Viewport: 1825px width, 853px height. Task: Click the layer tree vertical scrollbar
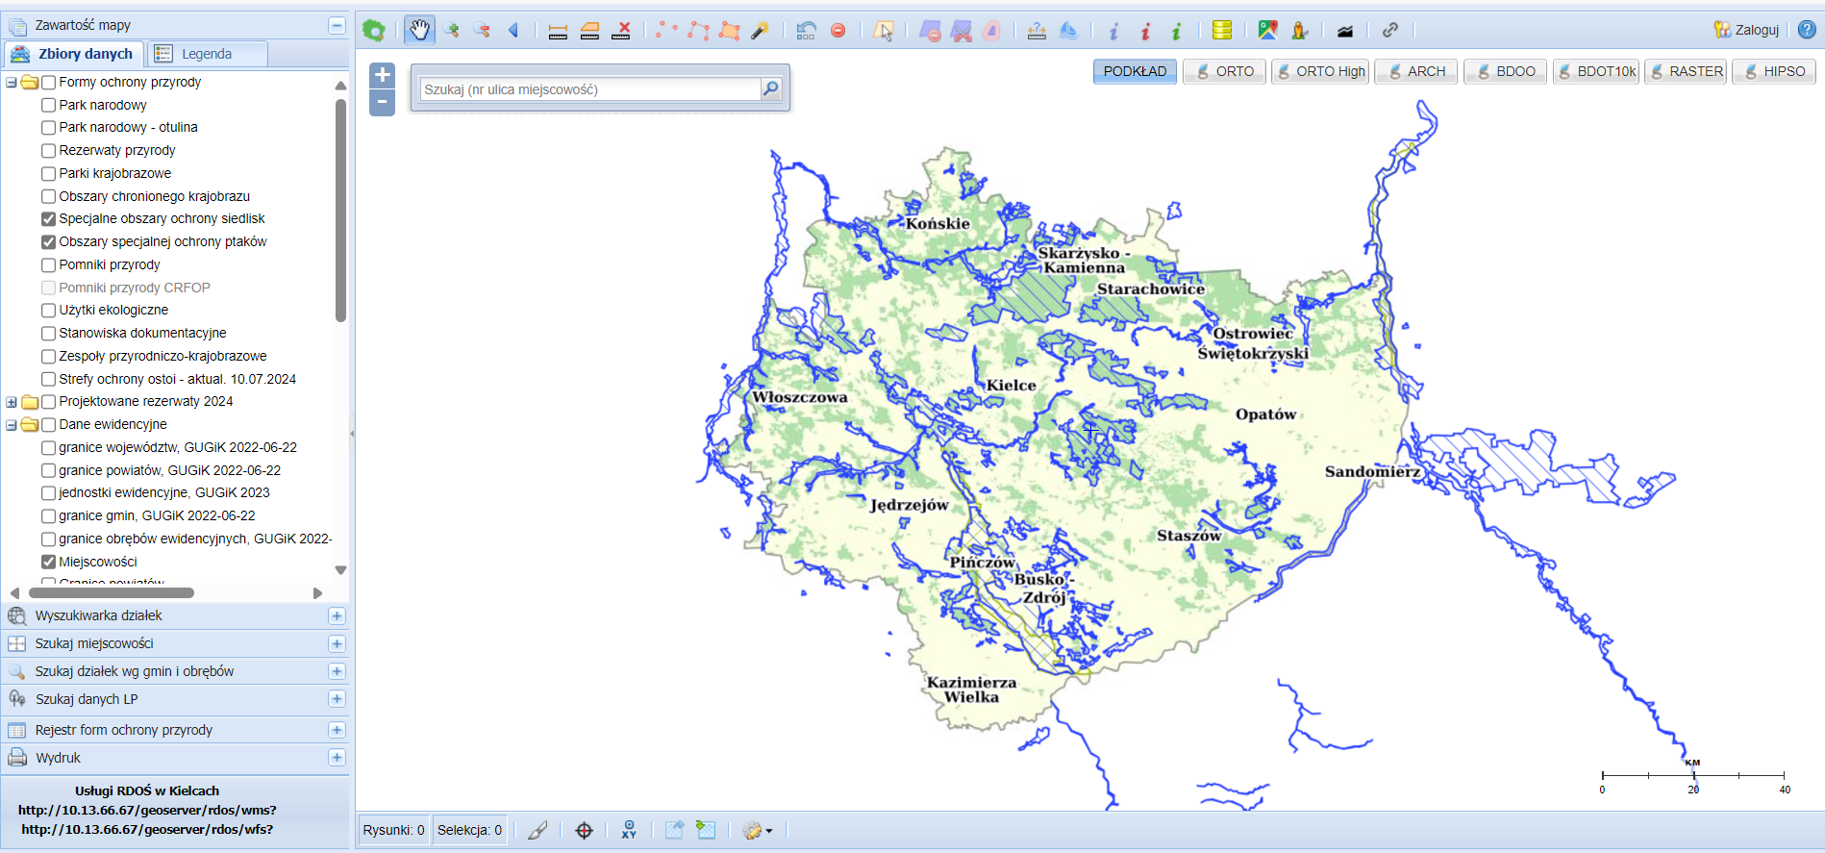coord(340,212)
